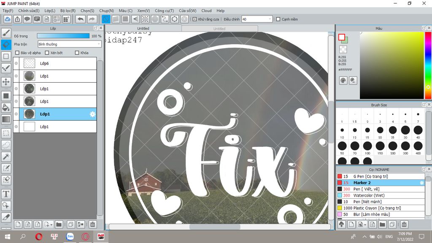Adjust the Độ trong opacity slider
Viewport: 432px width, 243px height.
pyautogui.click(x=63, y=36)
